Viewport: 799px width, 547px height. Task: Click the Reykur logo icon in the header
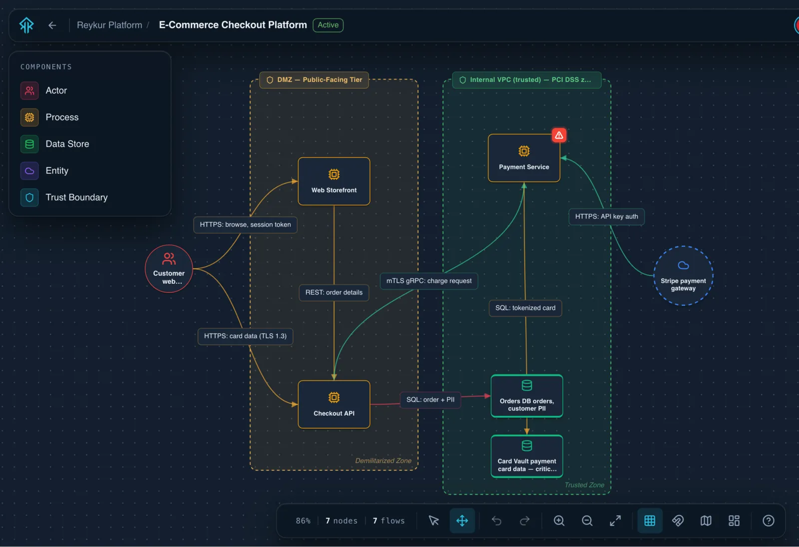click(26, 25)
